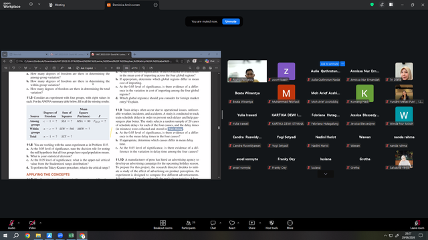Viewport: 428px width, 240px height.
Task: Open meeting info icon in title bar
Action: [x=31, y=5]
